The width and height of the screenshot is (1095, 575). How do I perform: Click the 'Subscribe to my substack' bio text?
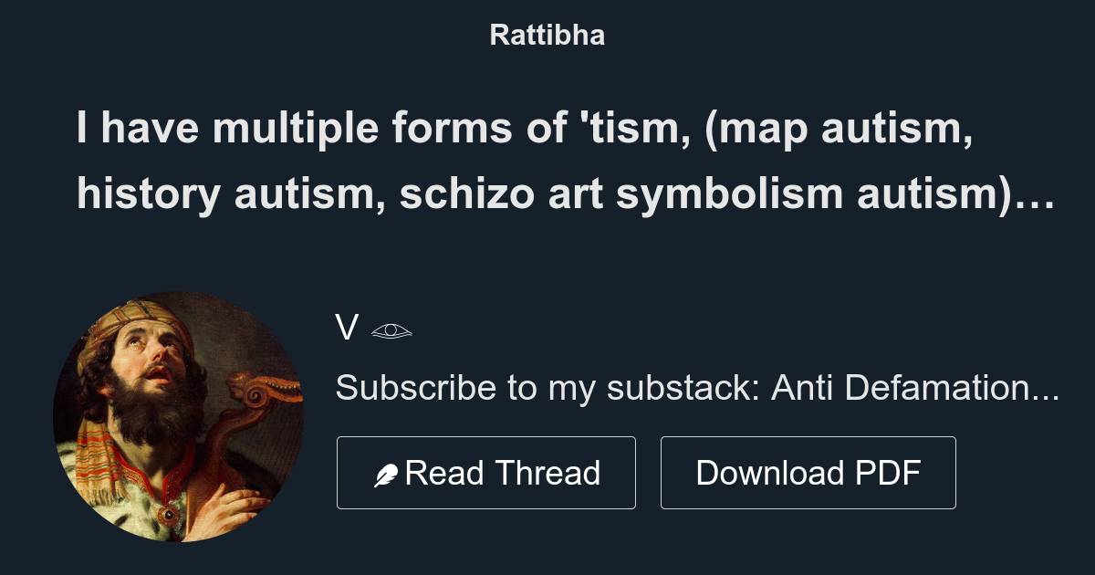[x=547, y=386]
